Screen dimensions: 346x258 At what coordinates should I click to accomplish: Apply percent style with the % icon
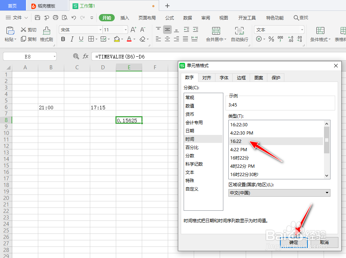point(271,39)
